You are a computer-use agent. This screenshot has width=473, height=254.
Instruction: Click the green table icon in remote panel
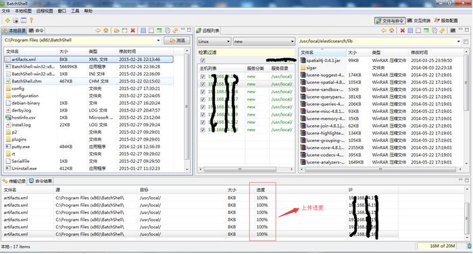[426, 30]
